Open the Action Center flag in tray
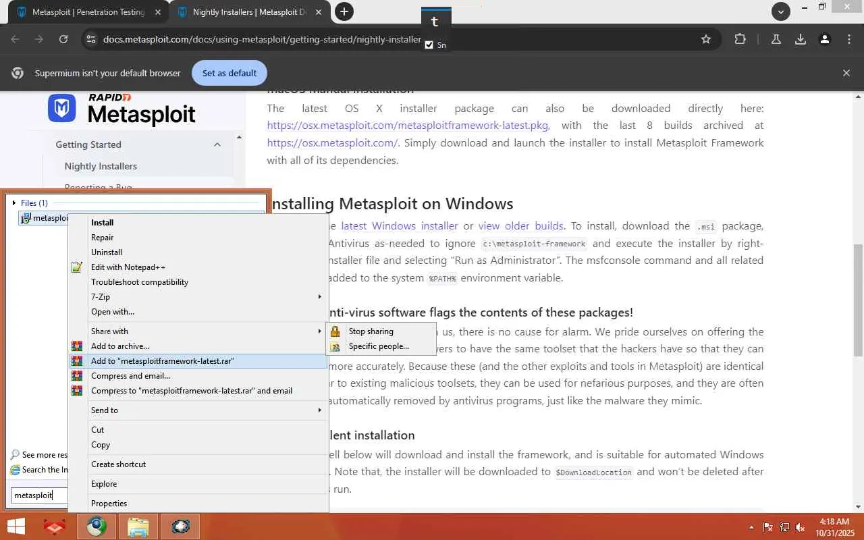The height and width of the screenshot is (540, 864). pos(768,527)
